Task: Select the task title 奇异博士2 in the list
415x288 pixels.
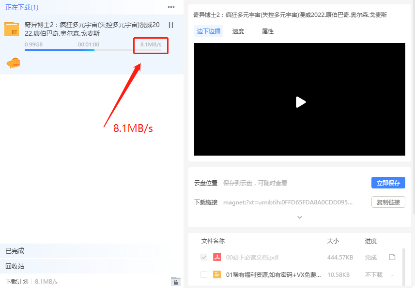Action: tap(92, 29)
